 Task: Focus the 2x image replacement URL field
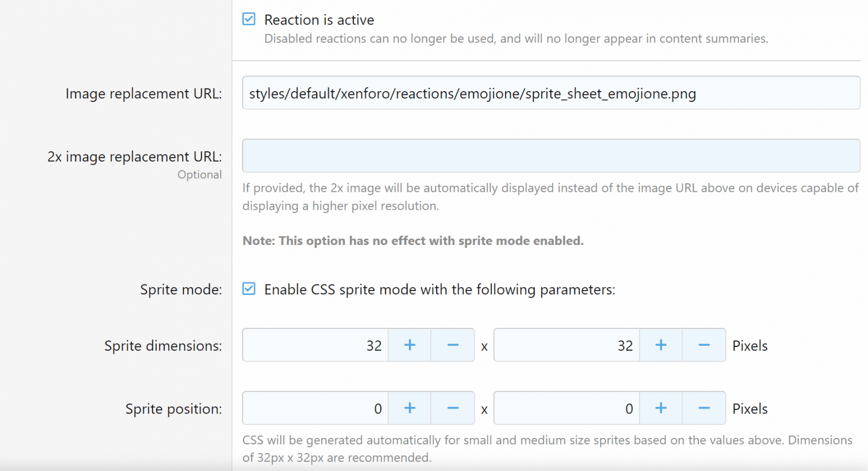(x=551, y=156)
